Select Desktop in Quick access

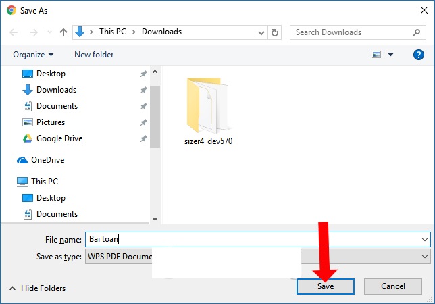coord(51,74)
